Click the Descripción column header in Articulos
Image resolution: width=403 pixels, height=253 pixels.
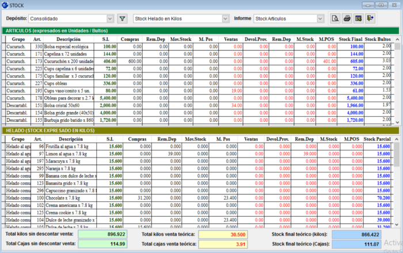[x=67, y=39]
